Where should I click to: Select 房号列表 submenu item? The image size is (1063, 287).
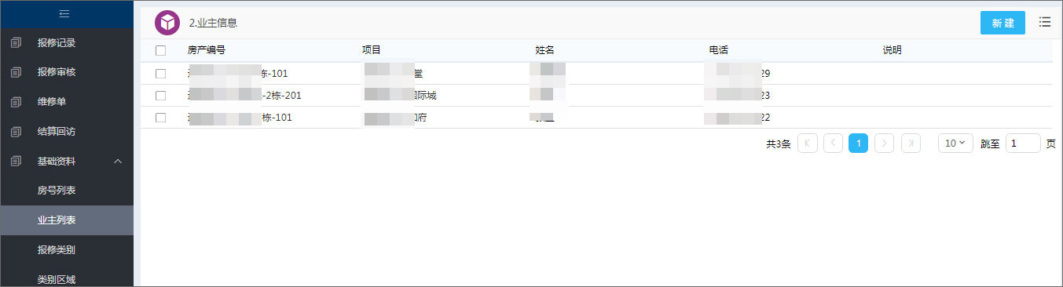pos(67,191)
